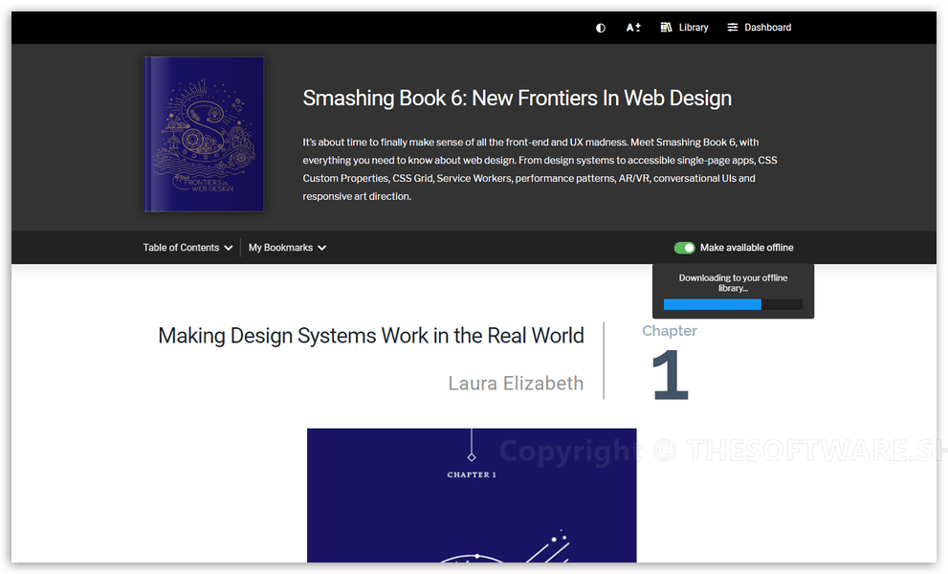
Task: Disable the Make available offline switch
Action: (684, 248)
